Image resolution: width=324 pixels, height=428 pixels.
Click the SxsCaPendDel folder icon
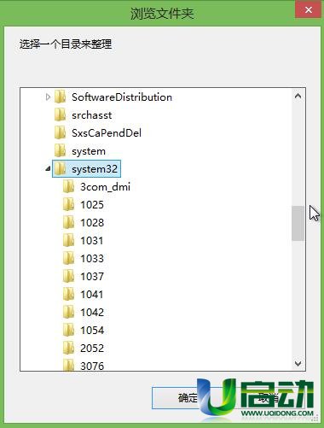[61, 132]
